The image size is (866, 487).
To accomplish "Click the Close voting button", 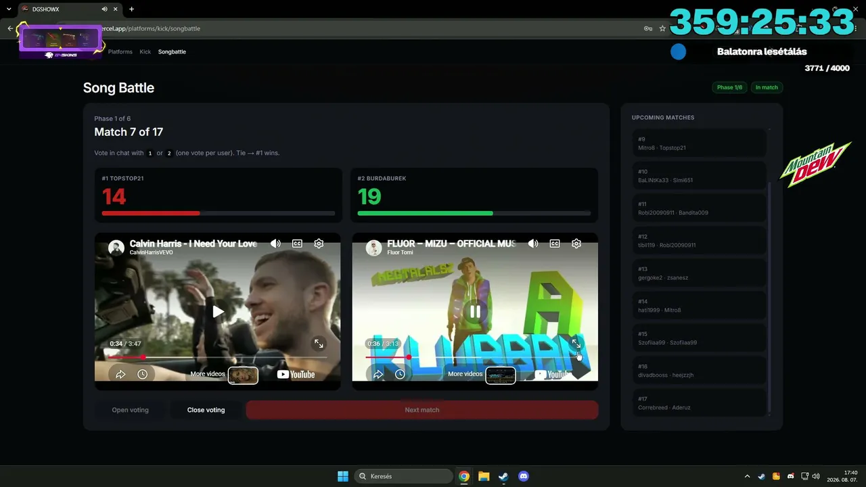I will pos(206,410).
